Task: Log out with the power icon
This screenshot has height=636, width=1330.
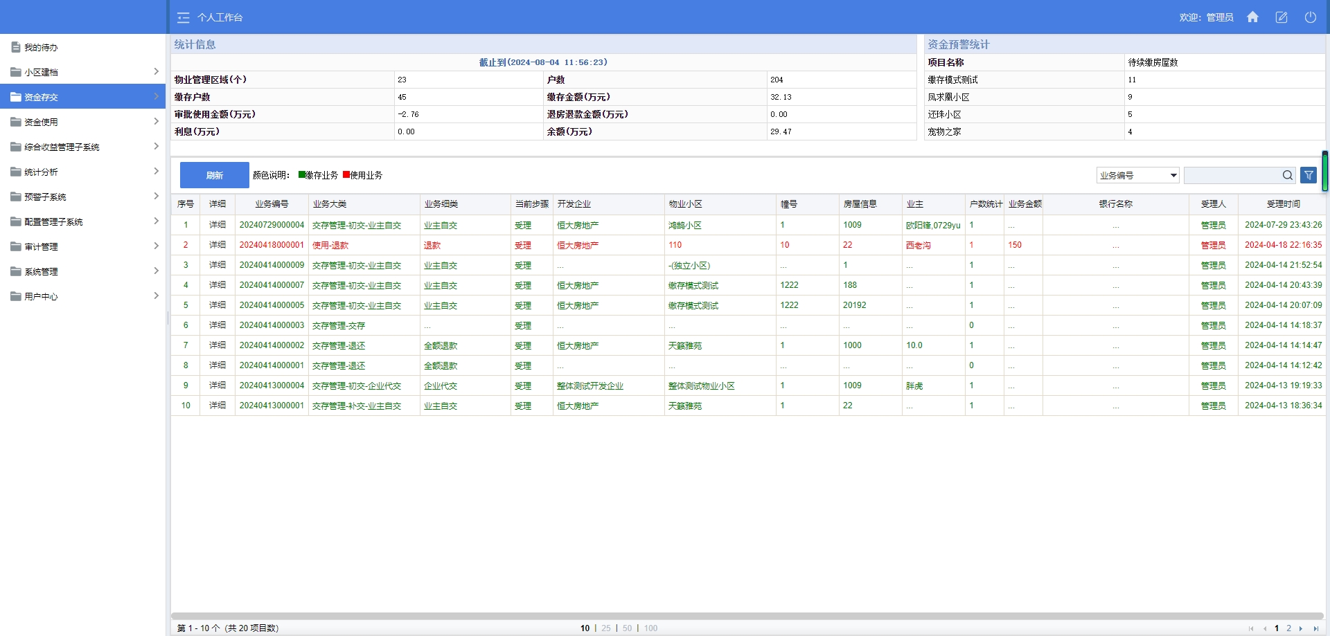Action: tap(1311, 17)
